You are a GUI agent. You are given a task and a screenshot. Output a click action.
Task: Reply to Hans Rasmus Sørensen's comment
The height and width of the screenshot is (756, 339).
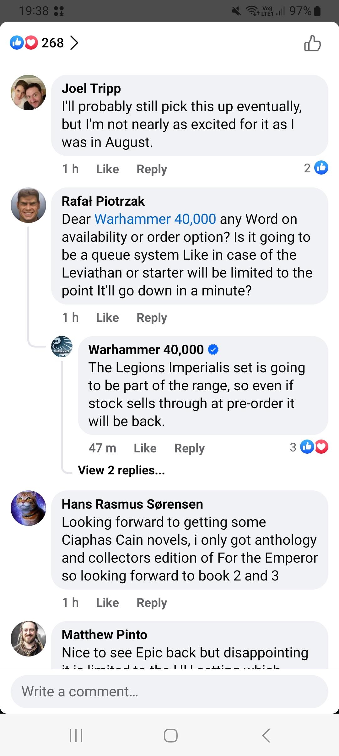(x=152, y=602)
